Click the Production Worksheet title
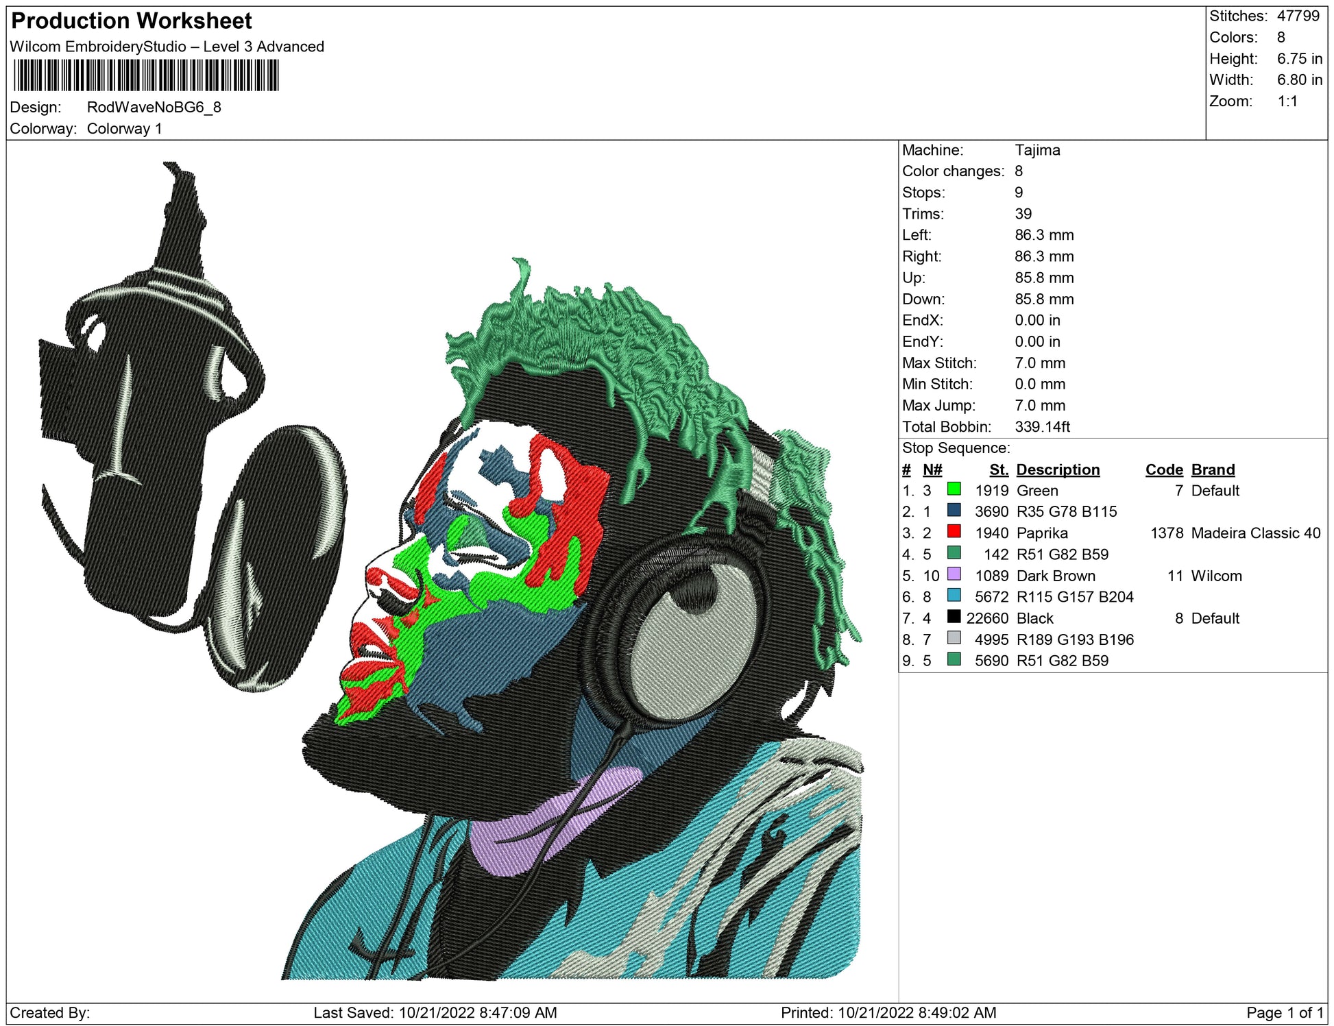The height and width of the screenshot is (1026, 1334). 132,21
